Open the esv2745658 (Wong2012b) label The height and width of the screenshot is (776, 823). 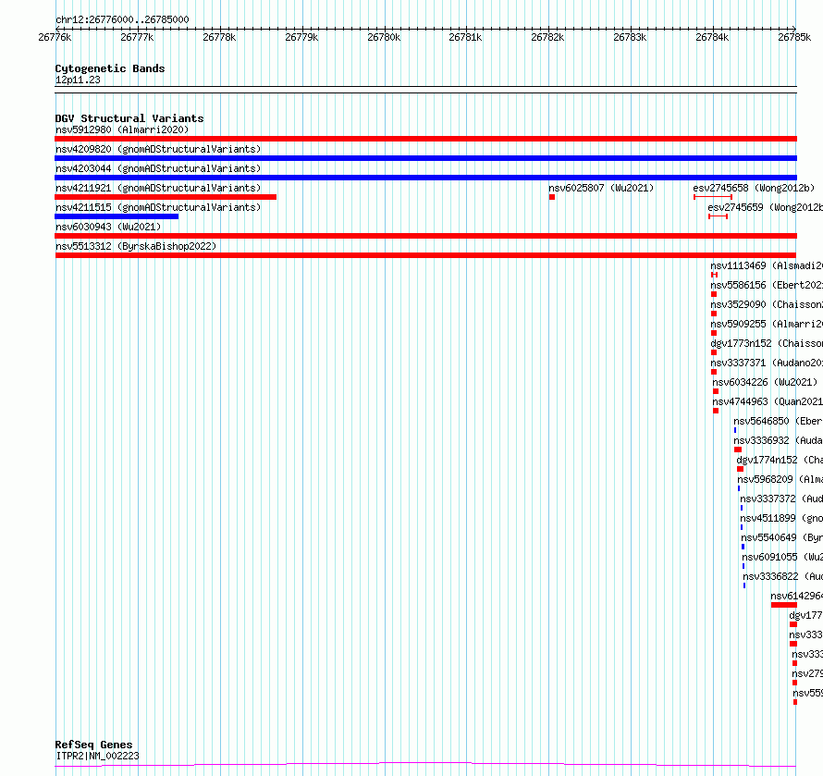pyautogui.click(x=754, y=188)
